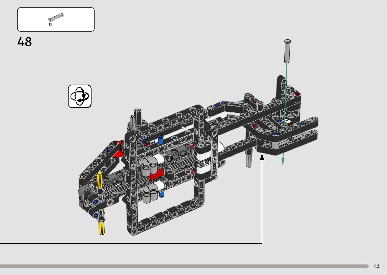The height and width of the screenshot is (275, 387).
Task: Click the page progress bar at the bottom
Action: tap(184, 266)
